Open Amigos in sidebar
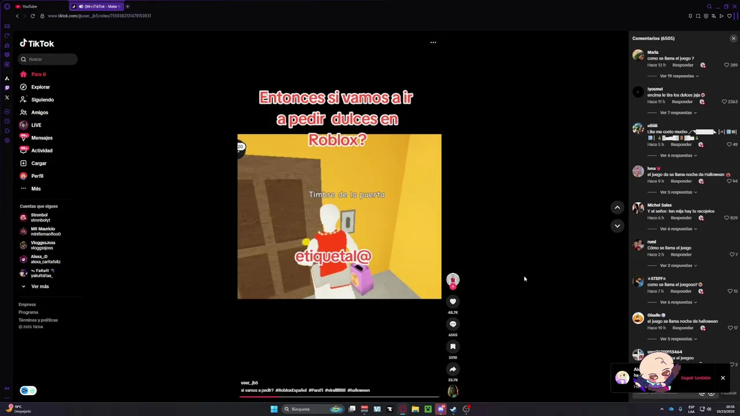The height and width of the screenshot is (416, 740). (x=39, y=113)
